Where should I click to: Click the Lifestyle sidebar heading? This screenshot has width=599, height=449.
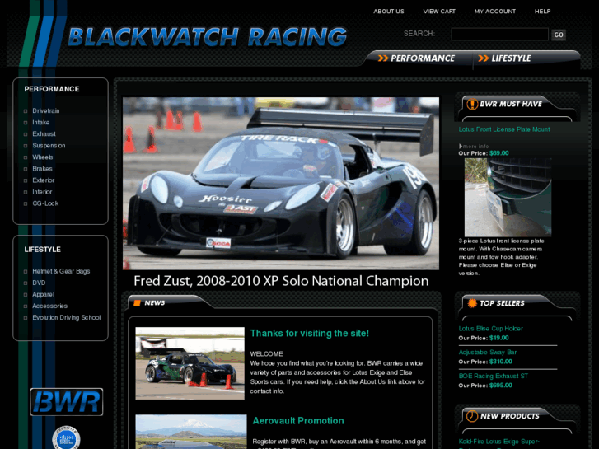tap(42, 250)
